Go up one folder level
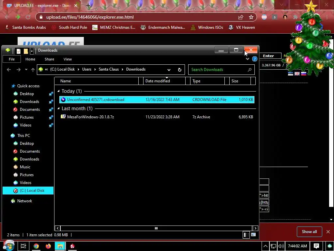The width and height of the screenshot is (334, 251). (33, 70)
